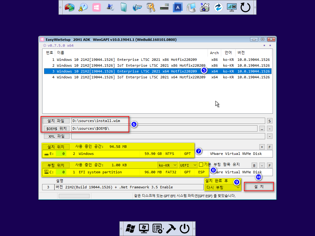
Task: Open the list-with-plus menu icon
Action: coord(157,229)
